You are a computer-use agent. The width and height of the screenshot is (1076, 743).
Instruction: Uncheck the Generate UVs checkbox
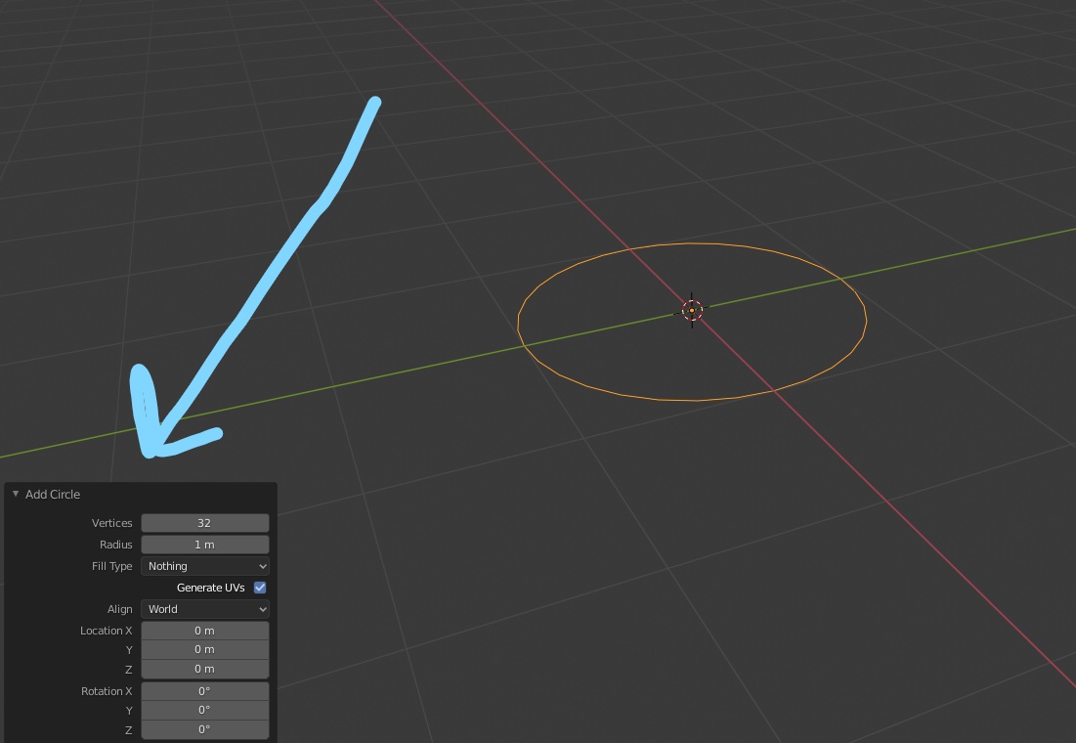[260, 588]
